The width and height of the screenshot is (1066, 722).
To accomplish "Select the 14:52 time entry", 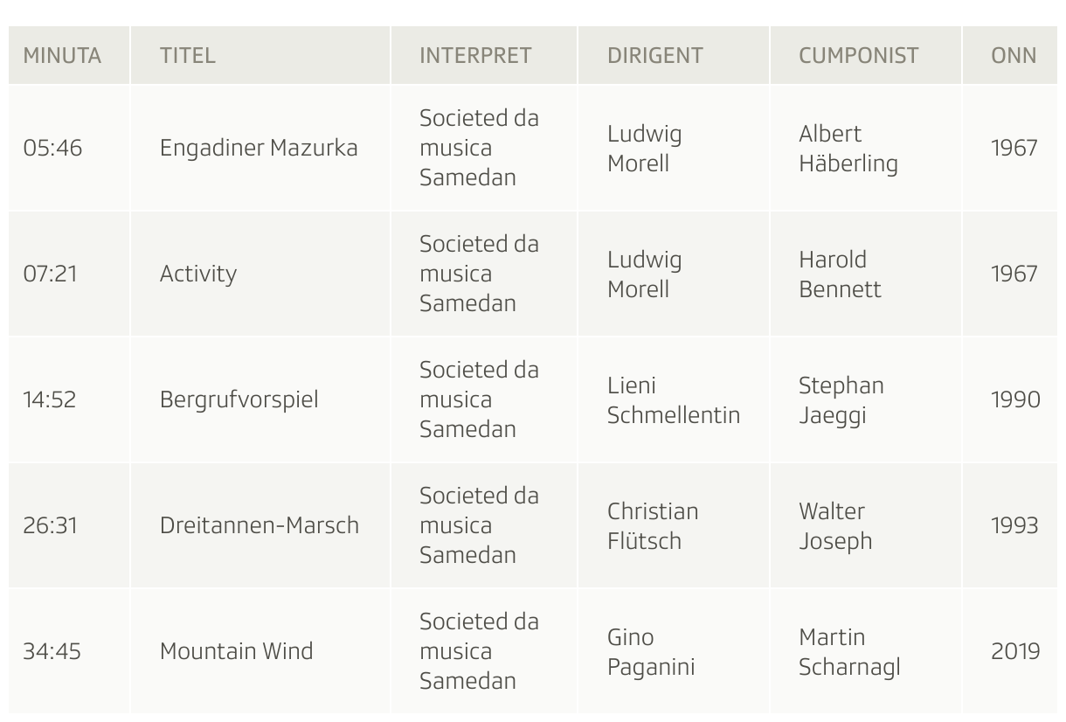I will (50, 399).
